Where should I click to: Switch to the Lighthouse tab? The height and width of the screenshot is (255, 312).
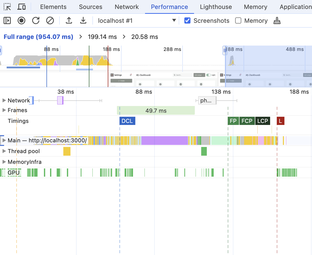(216, 7)
